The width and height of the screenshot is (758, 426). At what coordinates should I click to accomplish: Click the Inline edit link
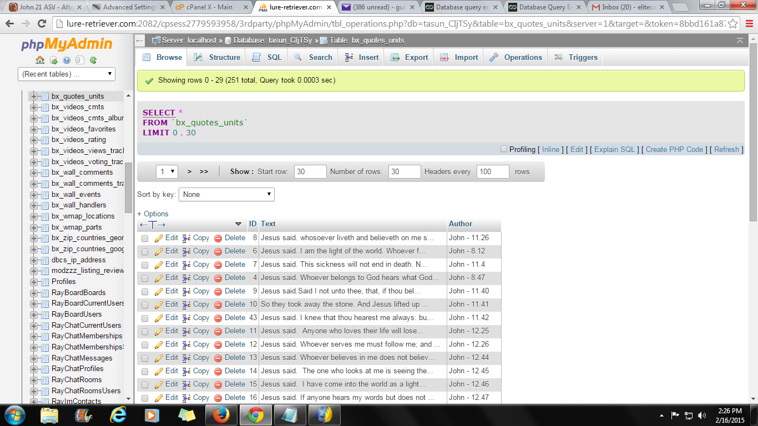click(x=550, y=149)
